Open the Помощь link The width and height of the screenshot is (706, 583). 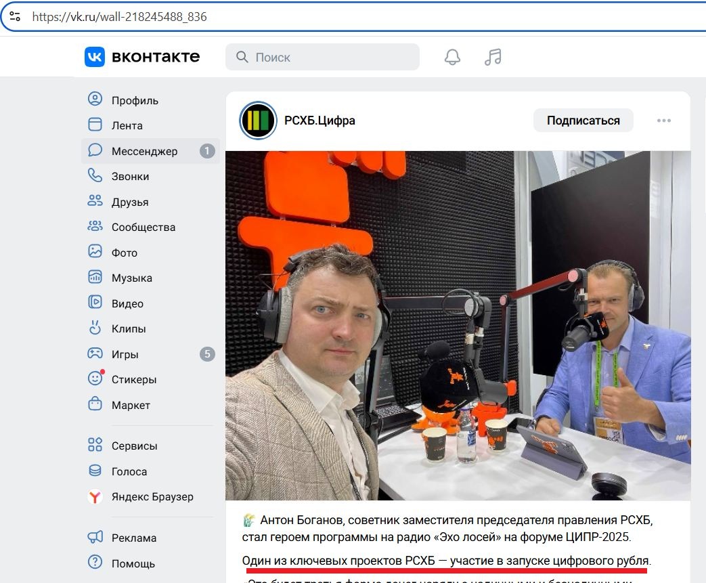pos(133,563)
